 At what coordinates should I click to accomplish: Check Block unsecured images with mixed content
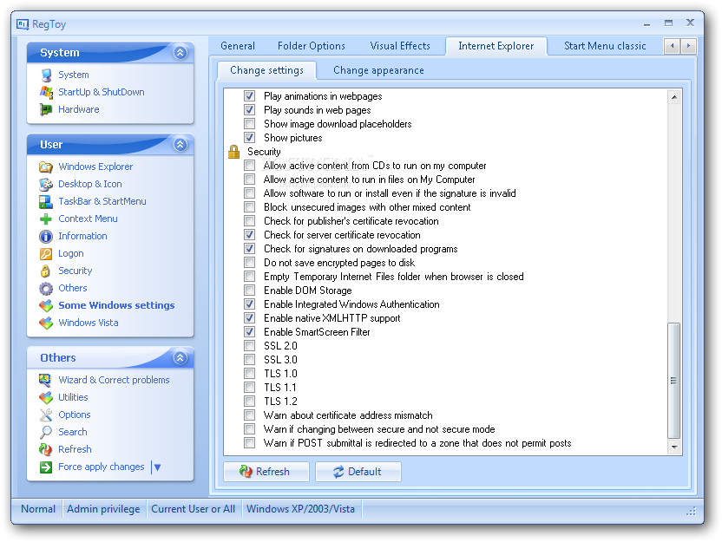tap(250, 207)
